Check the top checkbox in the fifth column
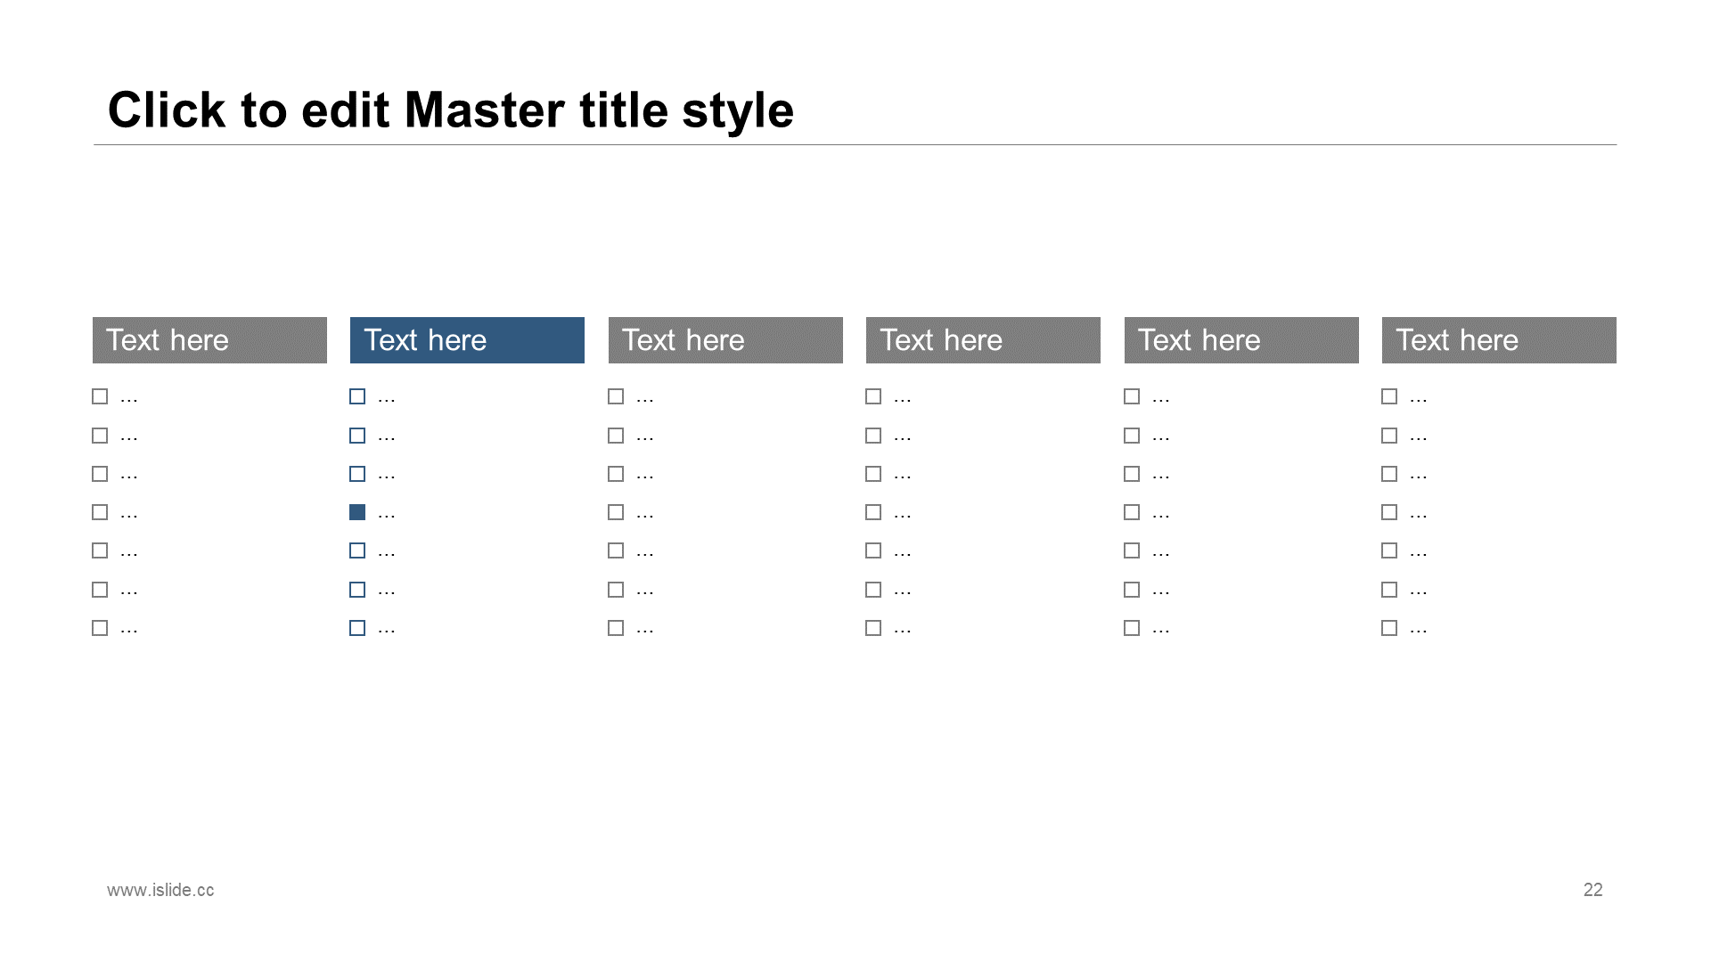The image size is (1711, 962). 1132,396
